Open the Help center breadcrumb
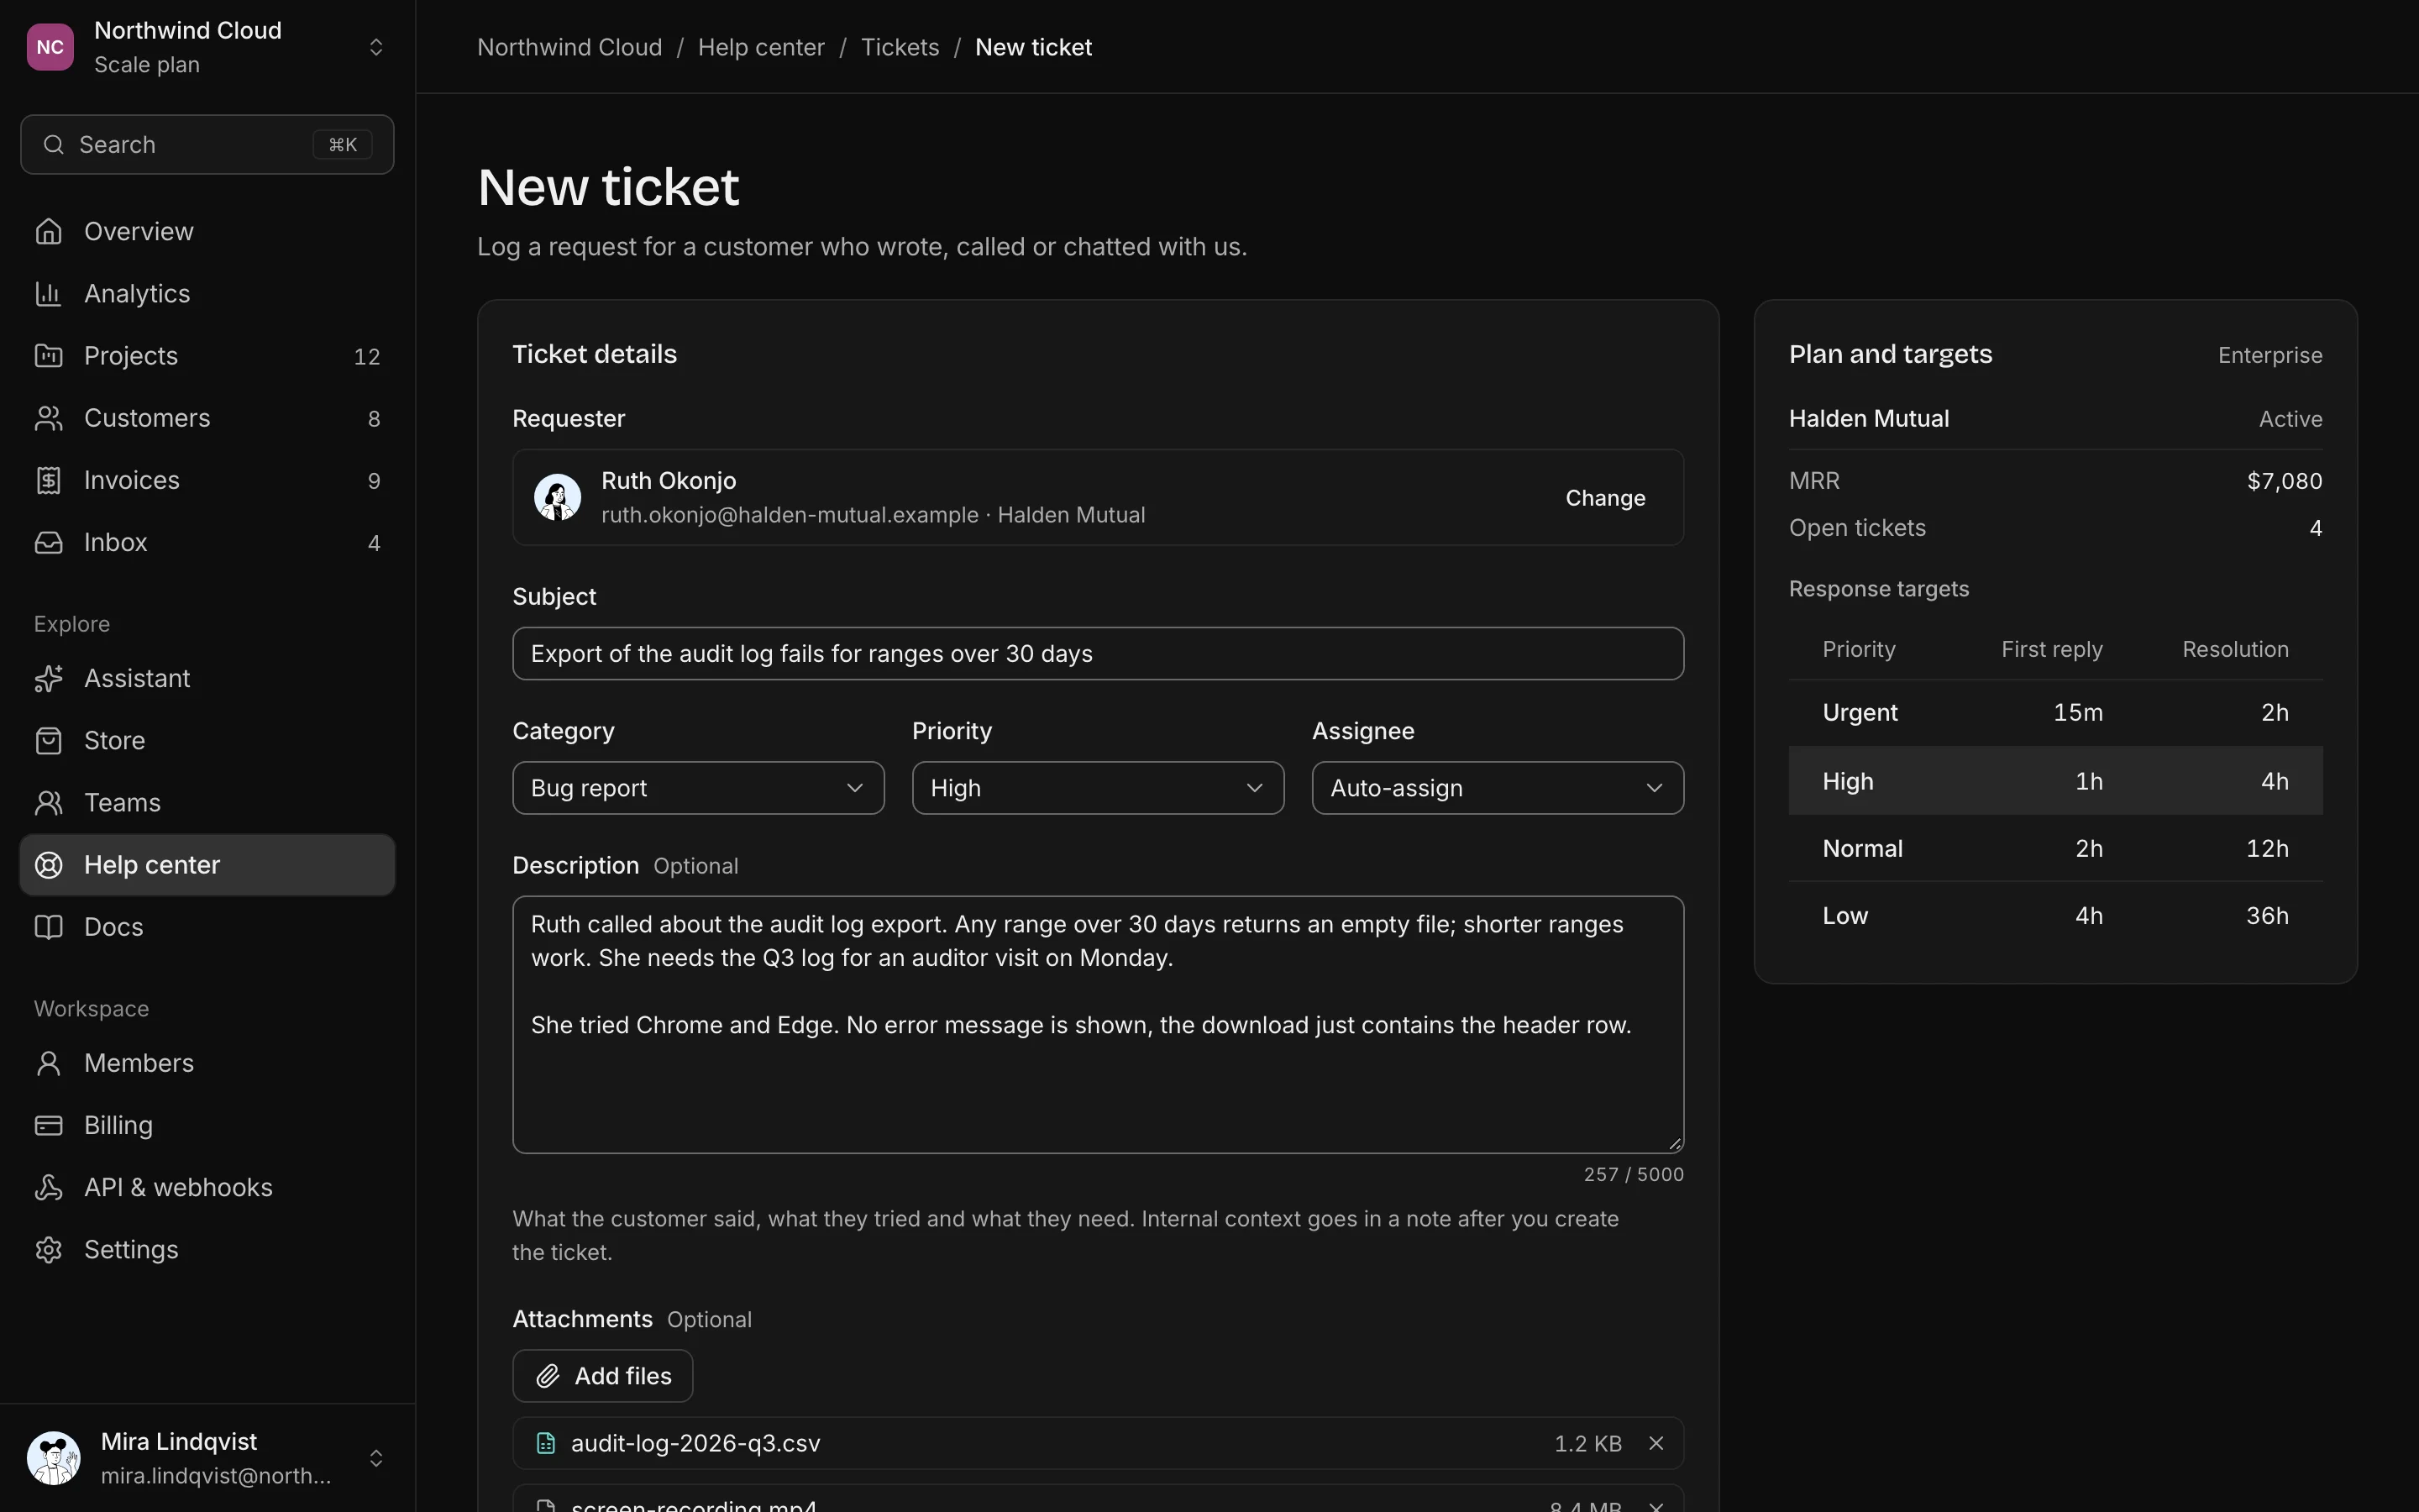This screenshot has width=2419, height=1512. click(761, 47)
